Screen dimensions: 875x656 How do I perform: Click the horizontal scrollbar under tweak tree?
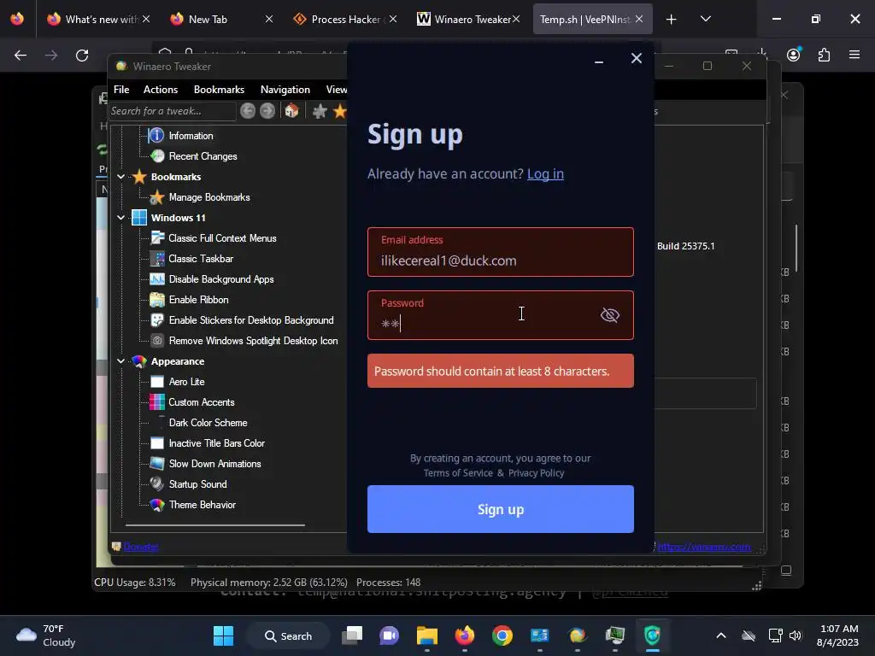coord(215,525)
